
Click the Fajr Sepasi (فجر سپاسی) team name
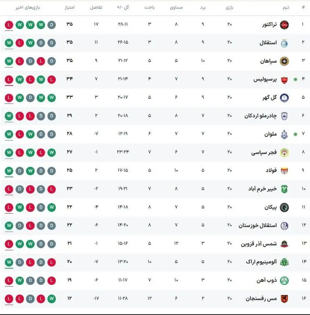pyautogui.click(x=263, y=152)
